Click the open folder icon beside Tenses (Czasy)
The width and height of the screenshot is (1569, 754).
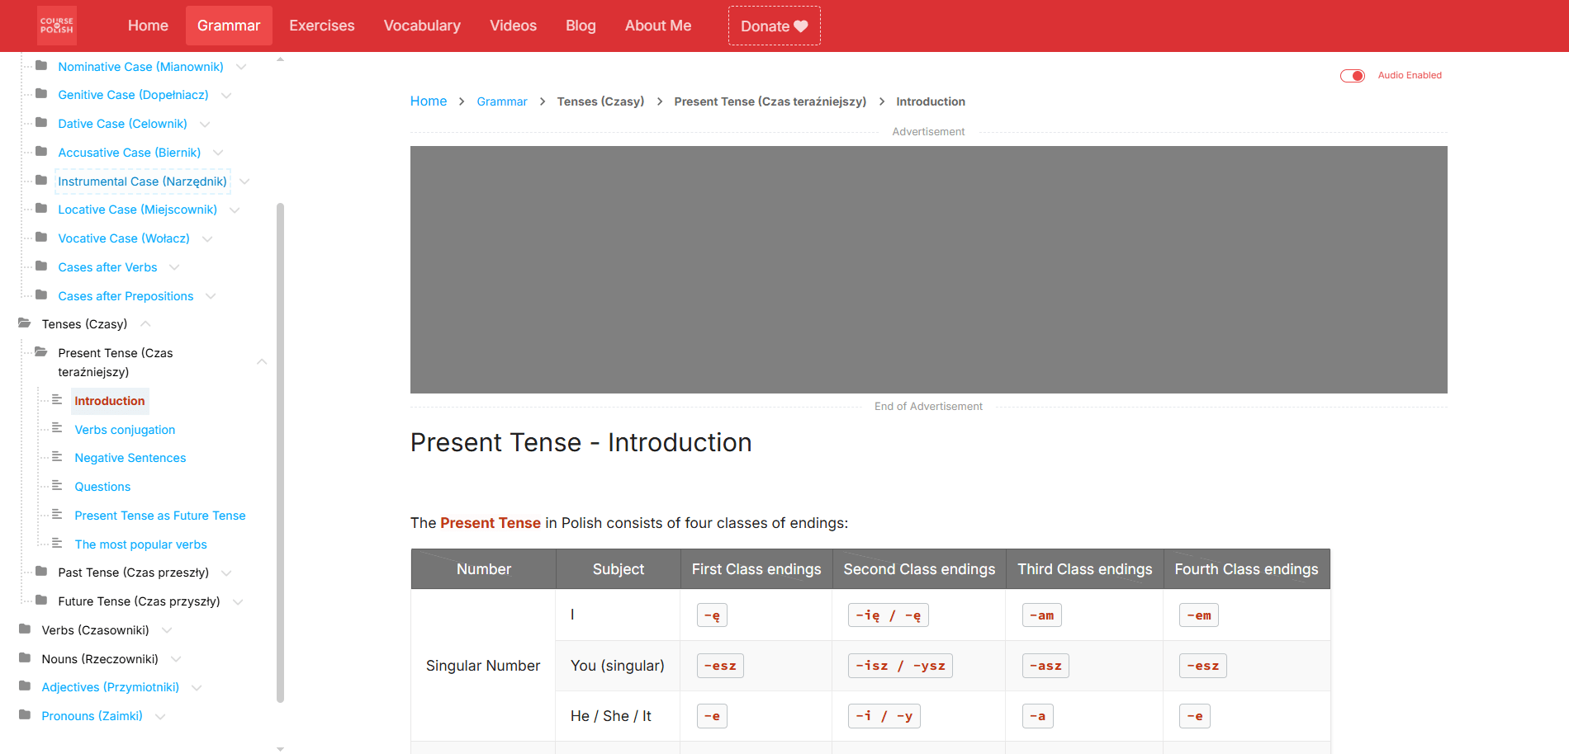[x=25, y=323]
